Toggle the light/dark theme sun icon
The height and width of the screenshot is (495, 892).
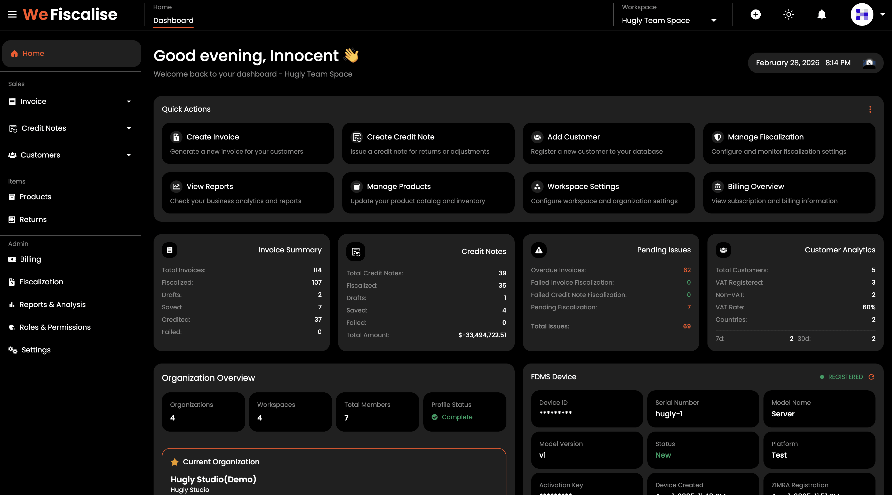789,14
